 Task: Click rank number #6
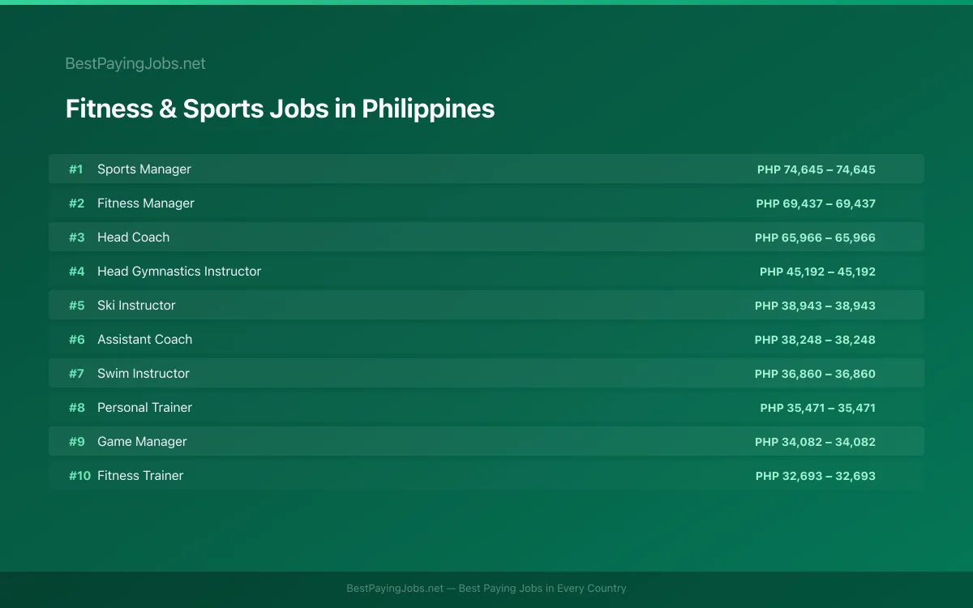[76, 340]
